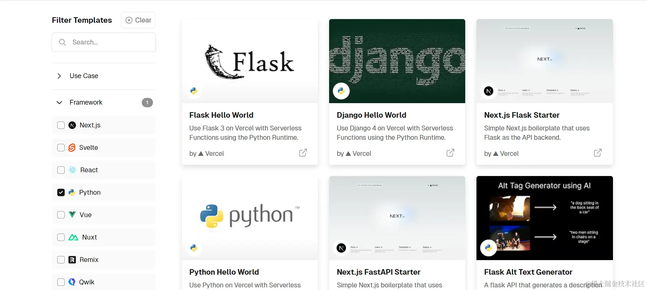Click the Filter Templates heading
Image resolution: width=647 pixels, height=290 pixels.
point(82,20)
